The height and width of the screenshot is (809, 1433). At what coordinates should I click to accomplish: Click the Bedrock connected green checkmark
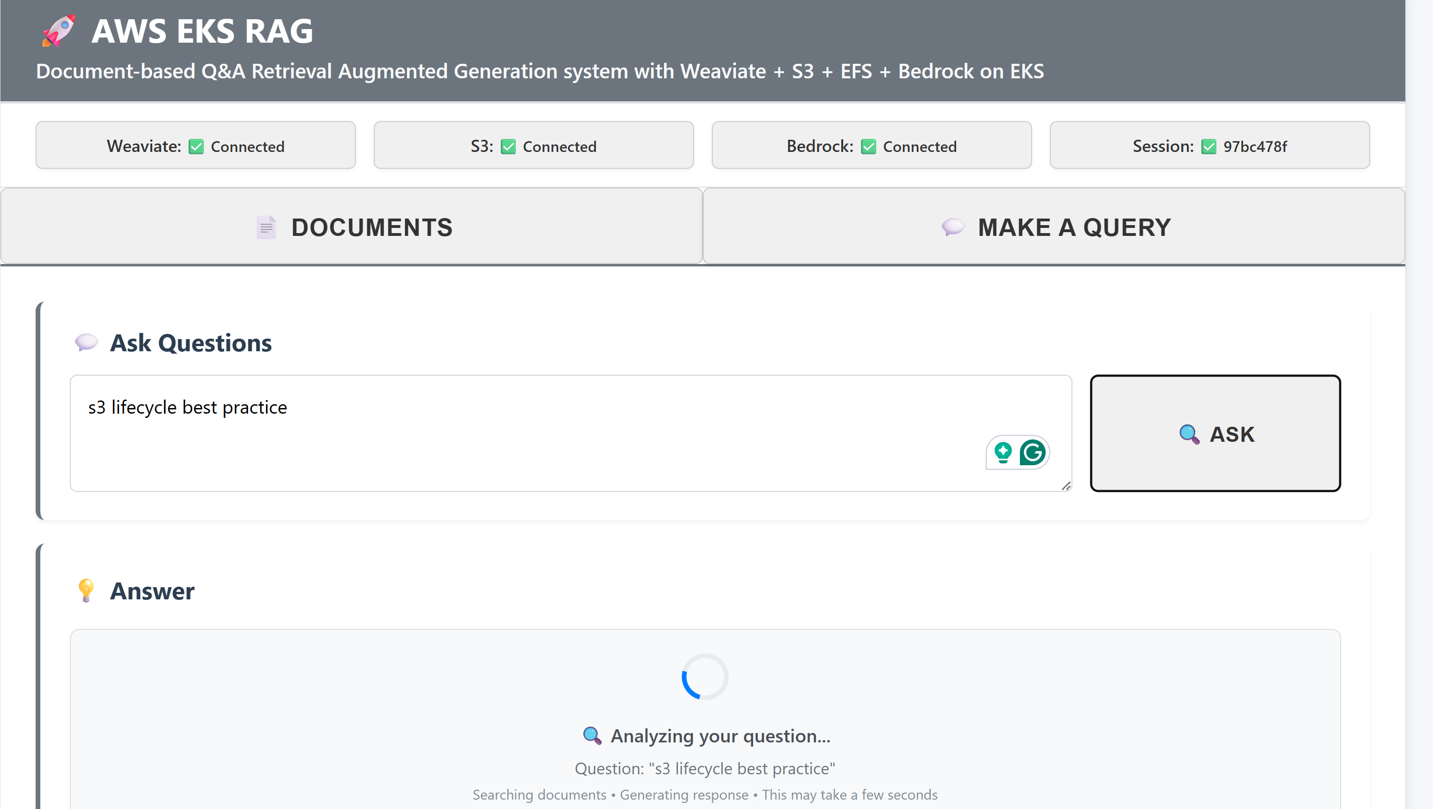[x=868, y=146]
